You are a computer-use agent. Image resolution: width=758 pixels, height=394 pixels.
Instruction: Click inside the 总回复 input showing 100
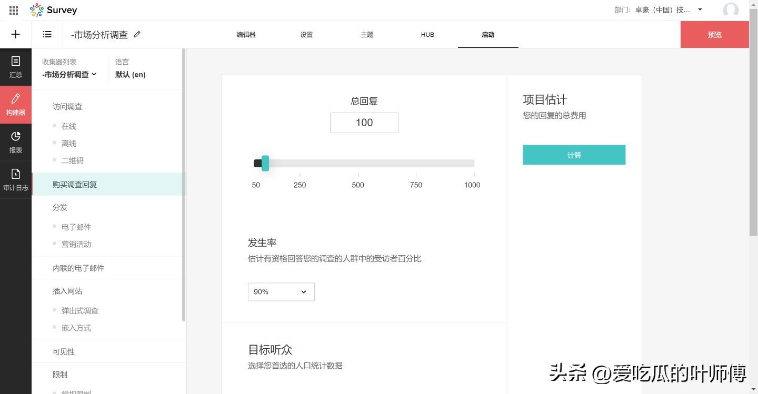click(x=364, y=123)
